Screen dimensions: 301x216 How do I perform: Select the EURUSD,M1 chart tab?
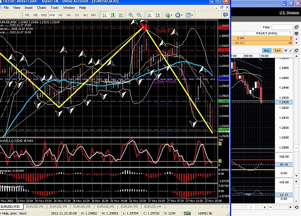(35, 206)
